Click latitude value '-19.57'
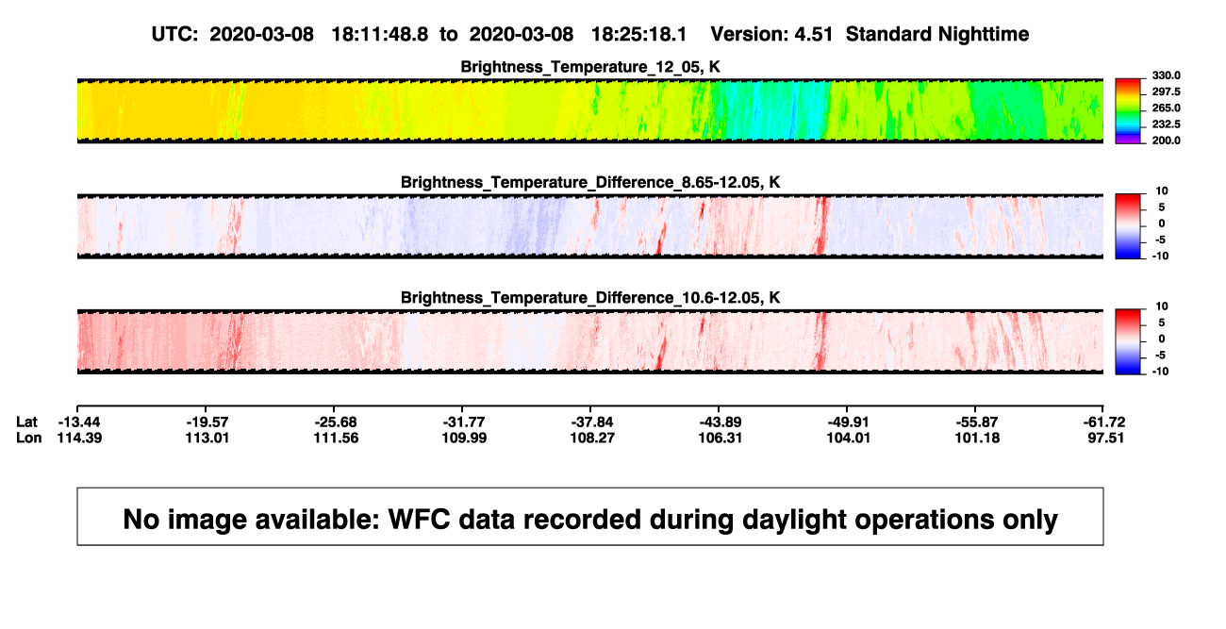 (206, 422)
